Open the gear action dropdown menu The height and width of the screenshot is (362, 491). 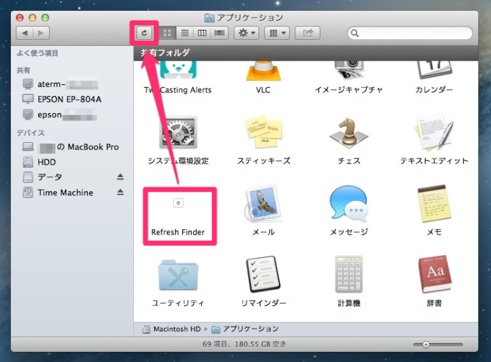pyautogui.click(x=245, y=33)
